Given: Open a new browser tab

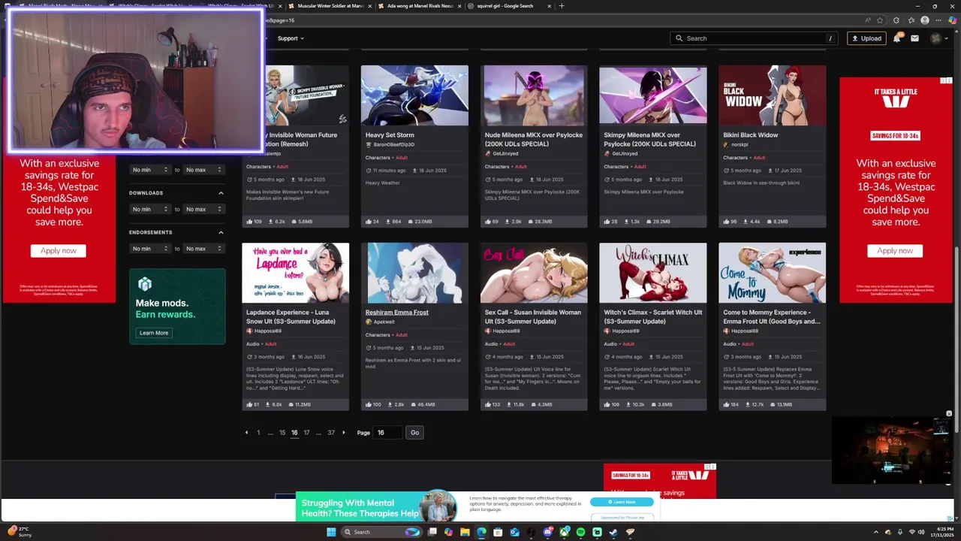Looking at the screenshot, I should click(562, 6).
